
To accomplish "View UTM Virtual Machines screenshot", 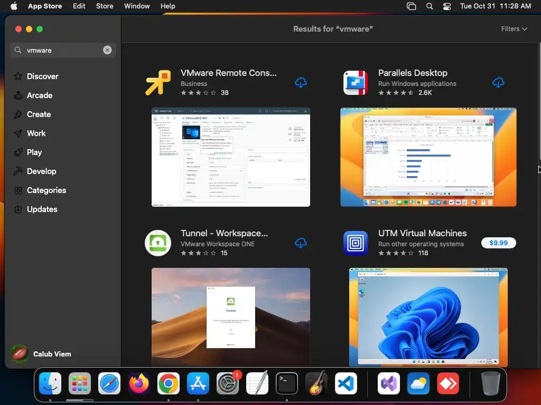I will click(428, 317).
